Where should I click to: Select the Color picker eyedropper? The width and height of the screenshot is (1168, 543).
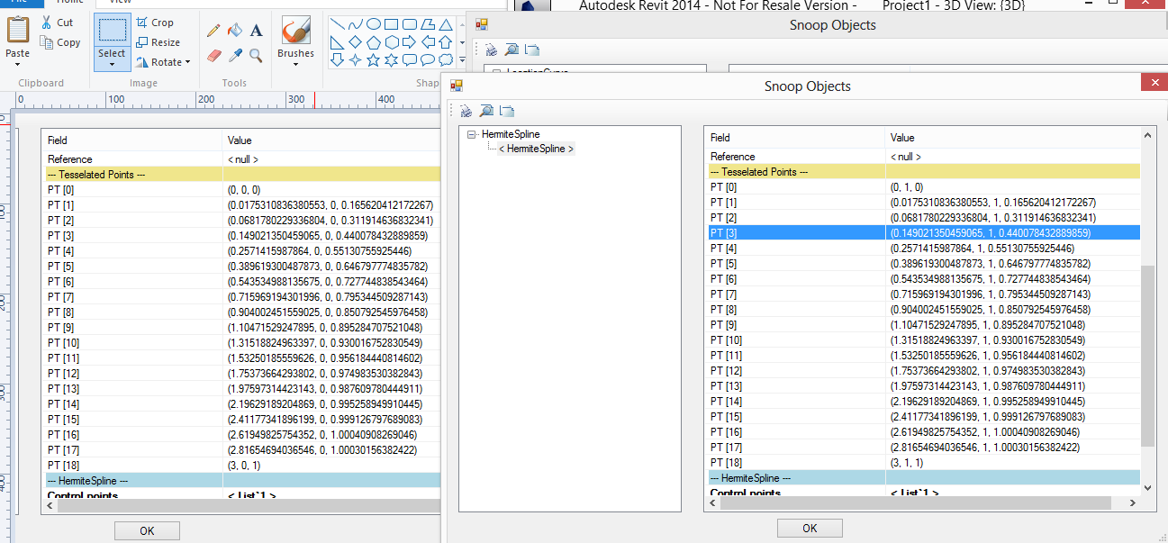(x=235, y=56)
